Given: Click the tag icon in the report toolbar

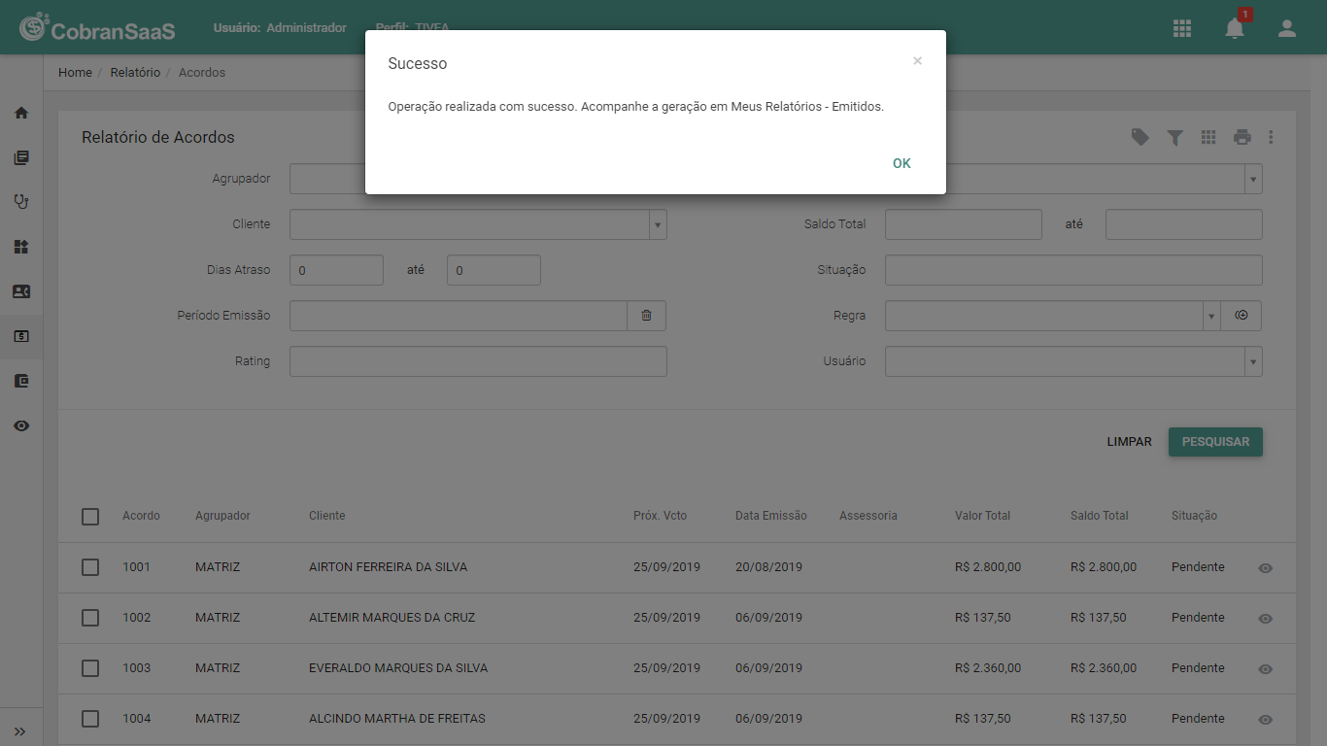Looking at the screenshot, I should 1140,137.
